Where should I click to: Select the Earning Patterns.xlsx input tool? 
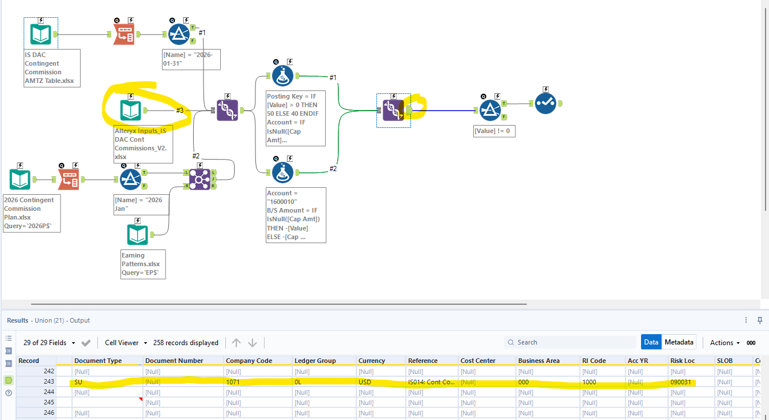point(137,234)
